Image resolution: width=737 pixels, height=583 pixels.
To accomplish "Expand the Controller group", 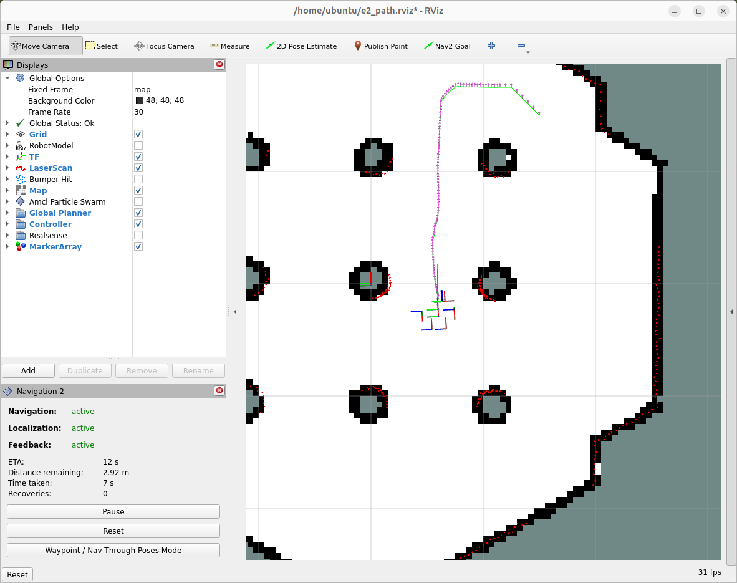I will [7, 224].
